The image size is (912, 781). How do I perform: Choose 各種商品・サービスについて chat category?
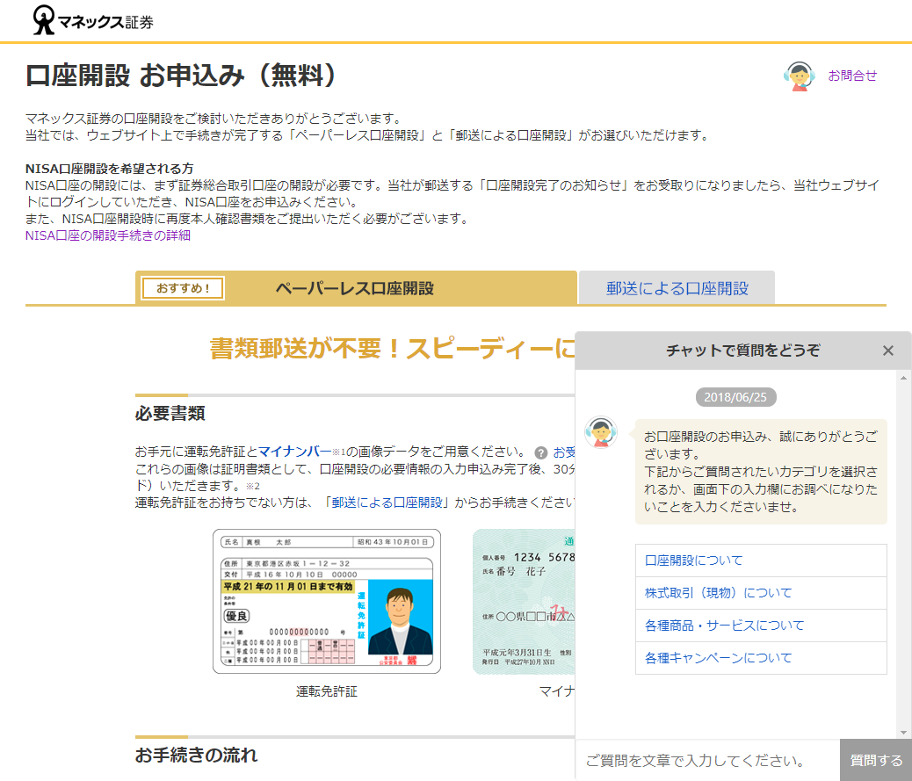[761, 626]
